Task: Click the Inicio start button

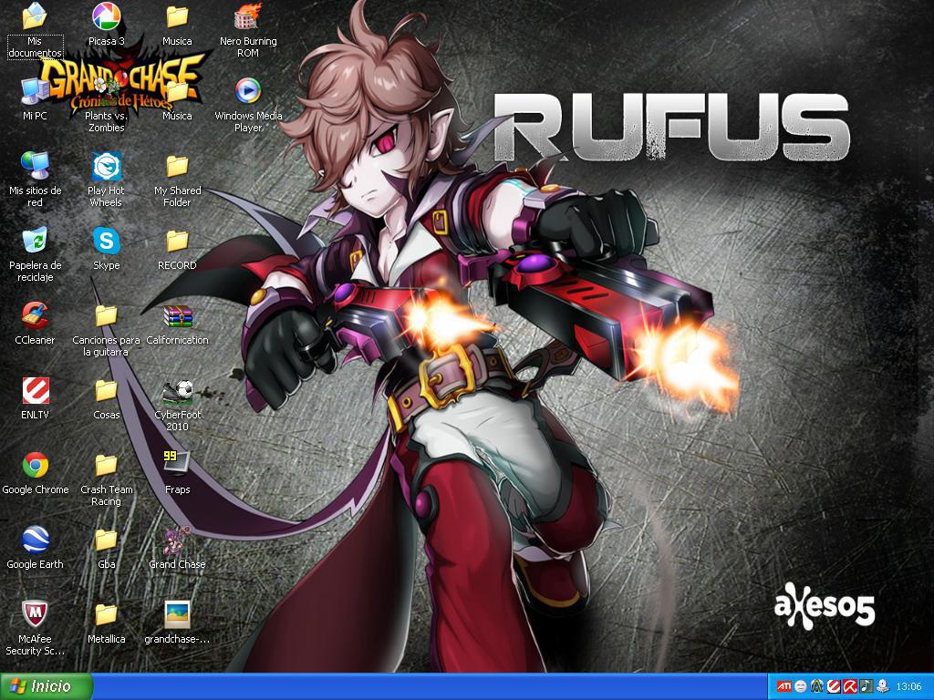Action: (42, 686)
